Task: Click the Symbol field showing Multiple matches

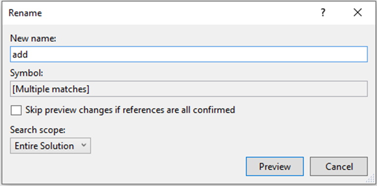Action: pyautogui.click(x=188, y=89)
